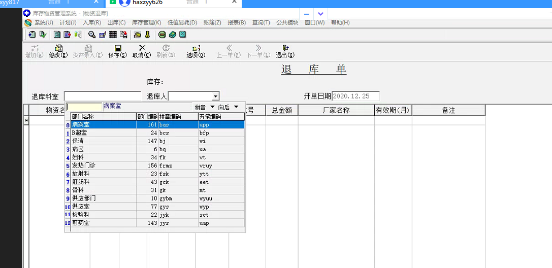552x268 pixels.
Task: Open 选项(O) options in toolbar
Action: click(196, 48)
